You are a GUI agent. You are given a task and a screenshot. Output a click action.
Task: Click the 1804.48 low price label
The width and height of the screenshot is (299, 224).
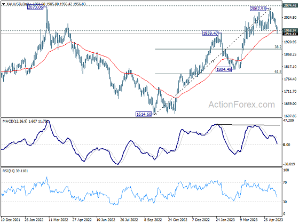pos(224,69)
